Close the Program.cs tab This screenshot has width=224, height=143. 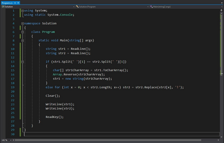click(x=18, y=3)
